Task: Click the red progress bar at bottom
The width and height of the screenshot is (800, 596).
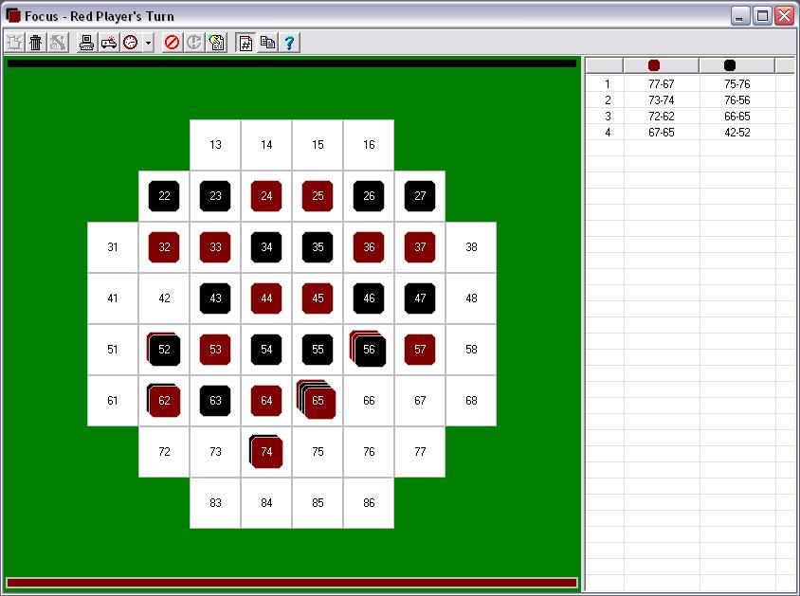Action: pos(292,583)
